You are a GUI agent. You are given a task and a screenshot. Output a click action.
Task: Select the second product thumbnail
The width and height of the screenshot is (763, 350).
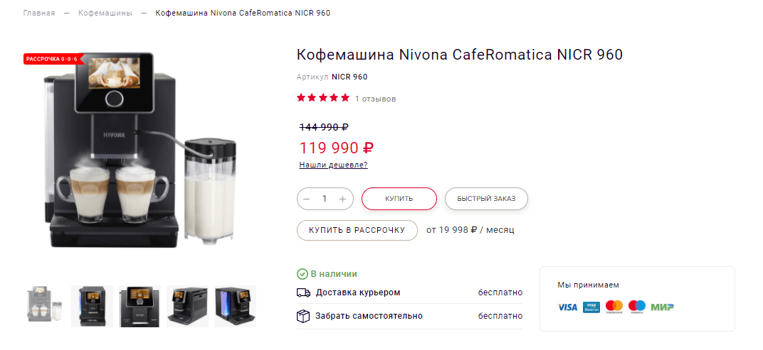pos(92,306)
